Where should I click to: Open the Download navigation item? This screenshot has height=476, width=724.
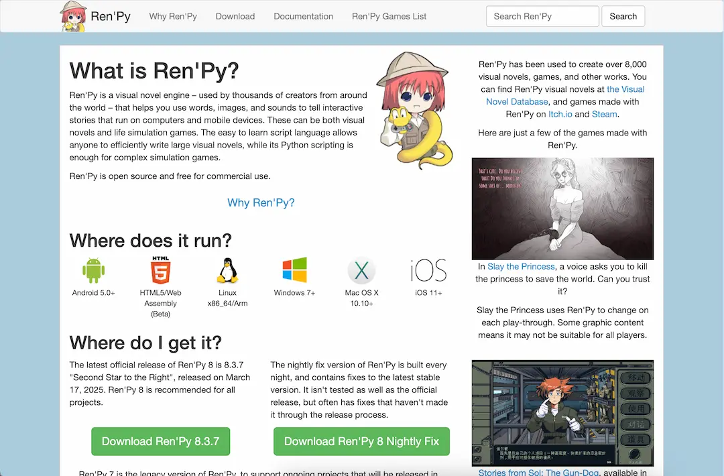[x=235, y=16]
